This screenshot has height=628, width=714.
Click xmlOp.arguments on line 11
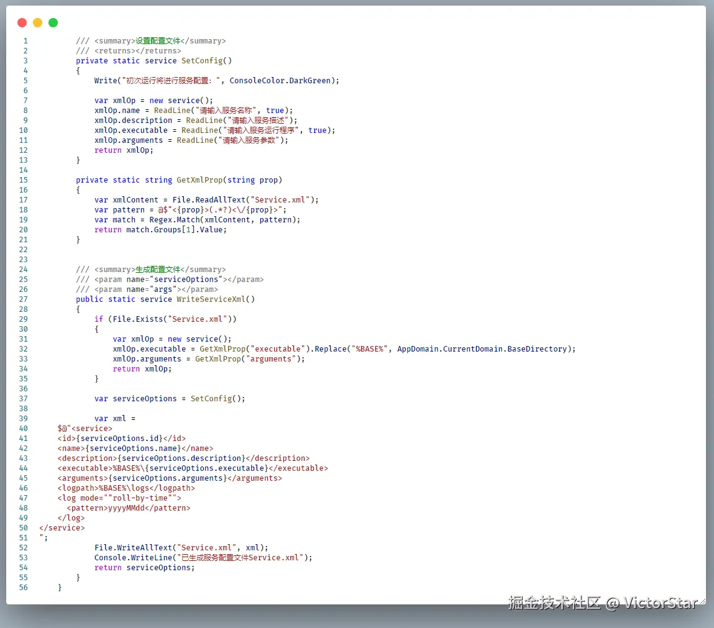pos(129,140)
